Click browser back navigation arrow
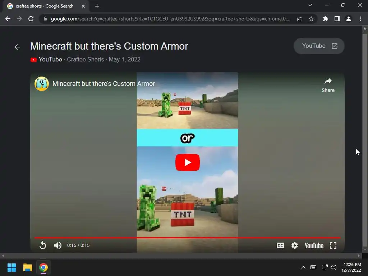This screenshot has width=368, height=276. click(8, 19)
